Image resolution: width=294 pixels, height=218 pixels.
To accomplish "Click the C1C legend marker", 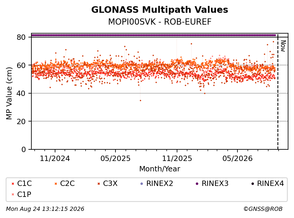I will click(x=13, y=184).
